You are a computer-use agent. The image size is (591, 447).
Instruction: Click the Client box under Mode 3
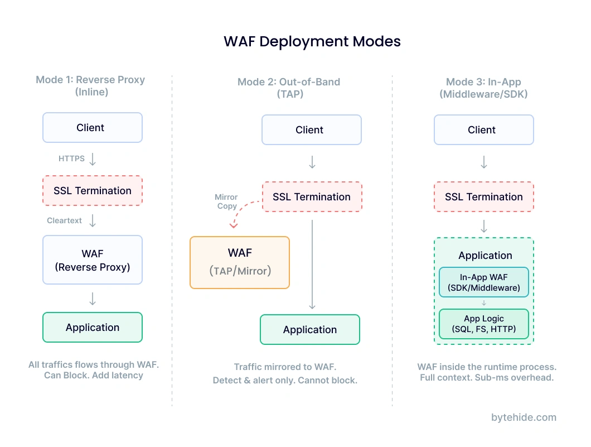[x=483, y=129]
